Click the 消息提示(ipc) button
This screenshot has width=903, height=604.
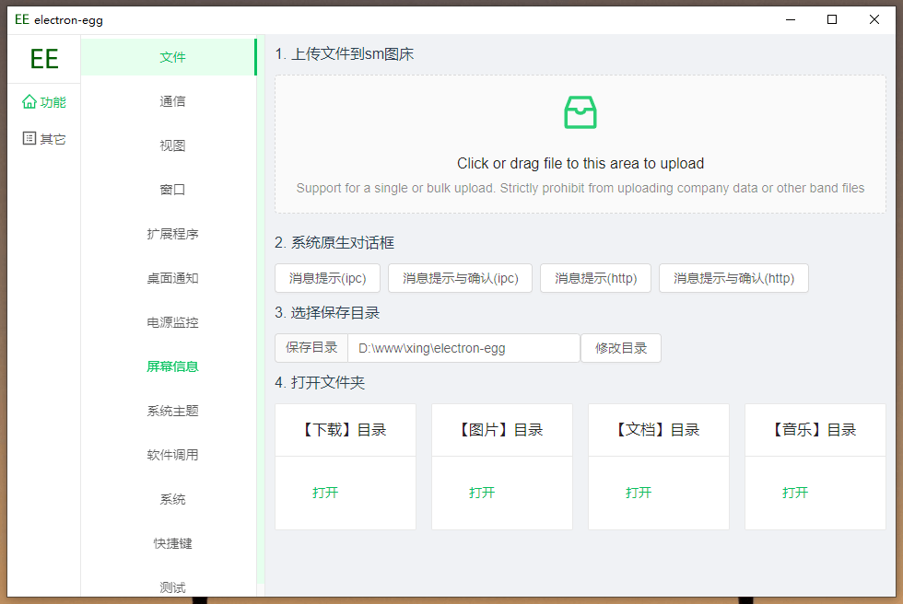[327, 278]
